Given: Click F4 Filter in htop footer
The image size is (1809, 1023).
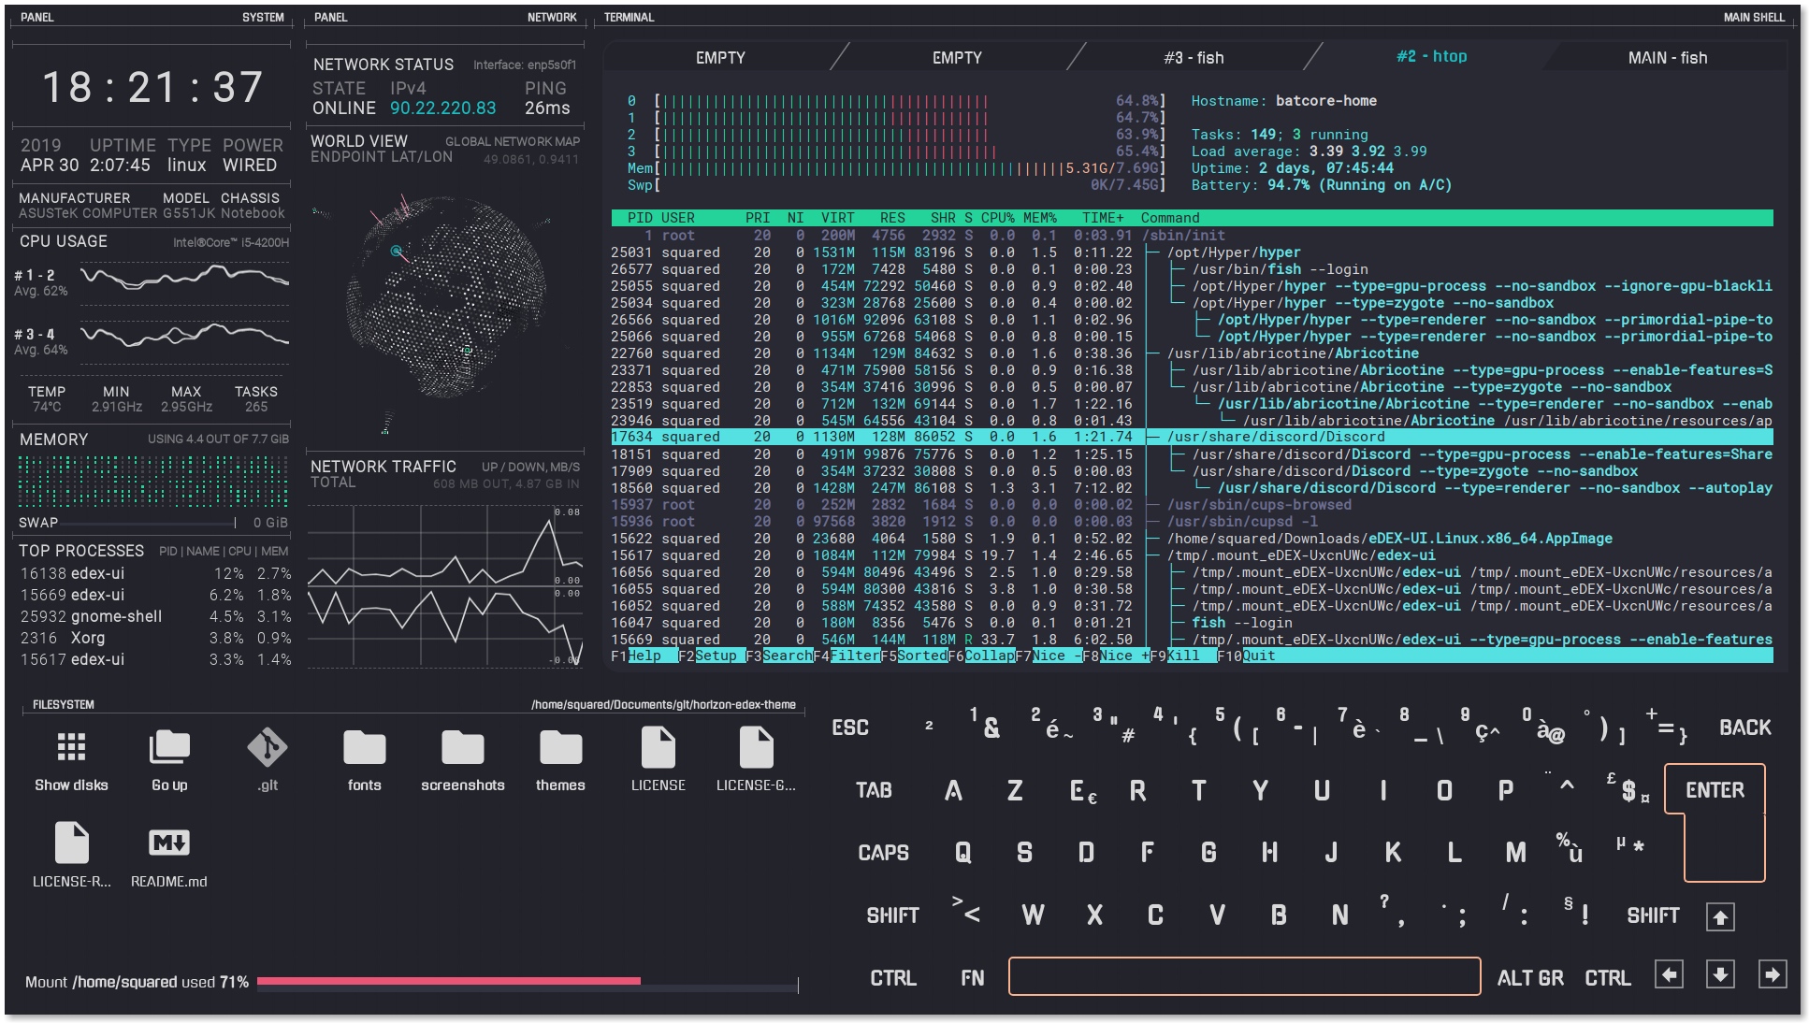Looking at the screenshot, I should point(847,656).
